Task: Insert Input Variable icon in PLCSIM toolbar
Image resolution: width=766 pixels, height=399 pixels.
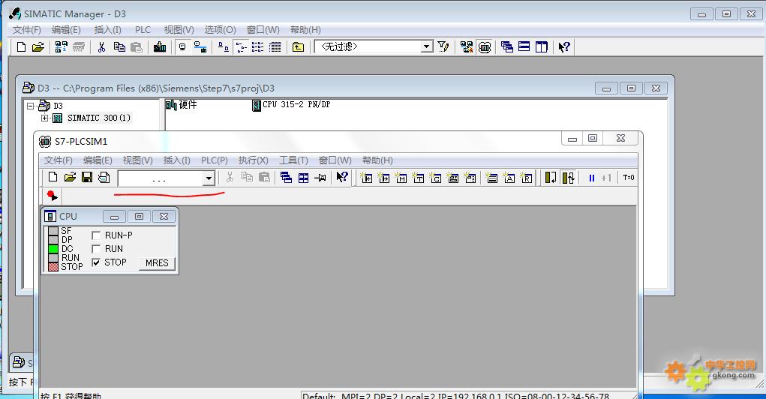Action: tap(366, 178)
